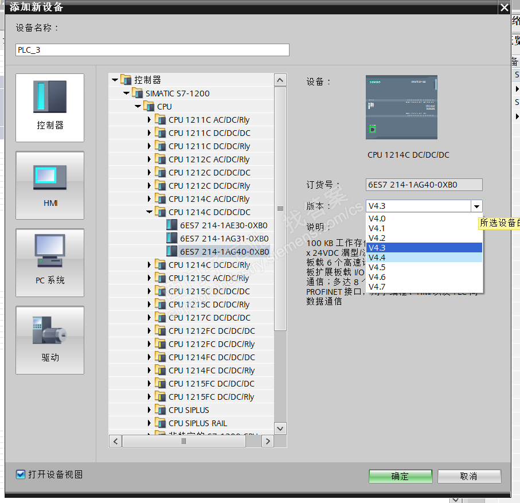Click the device name field PLC_3

(153, 50)
